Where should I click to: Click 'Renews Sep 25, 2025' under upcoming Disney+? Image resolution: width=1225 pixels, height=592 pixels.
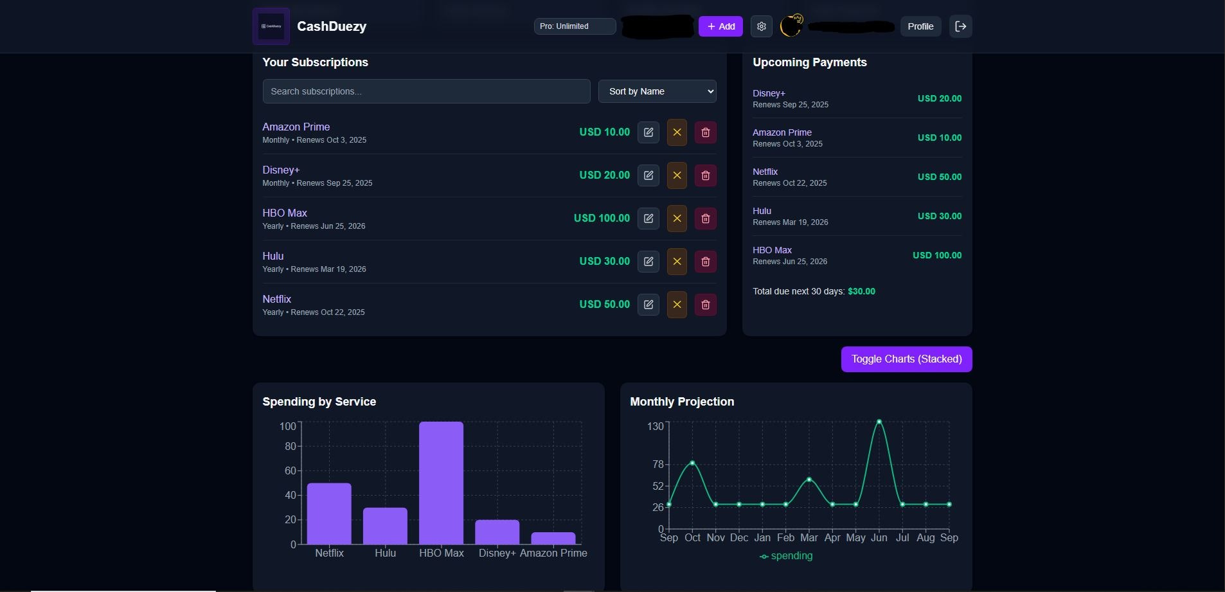[x=791, y=105]
